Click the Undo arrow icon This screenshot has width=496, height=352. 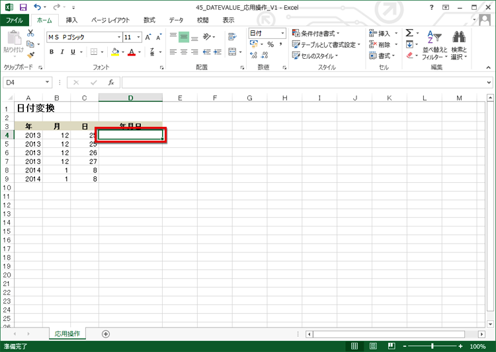coord(37,7)
